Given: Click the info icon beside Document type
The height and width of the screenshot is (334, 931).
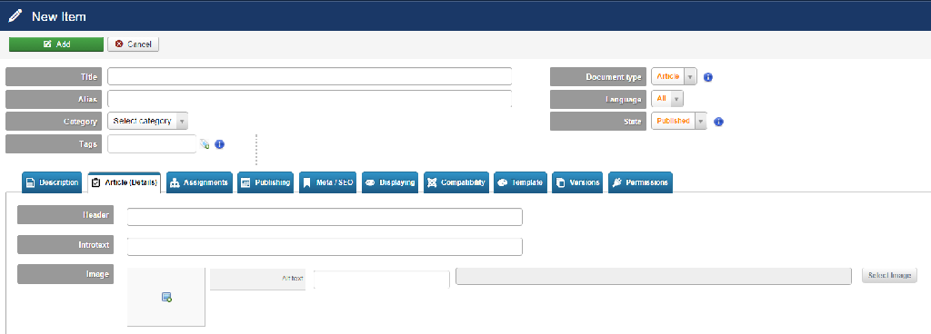Looking at the screenshot, I should point(707,77).
